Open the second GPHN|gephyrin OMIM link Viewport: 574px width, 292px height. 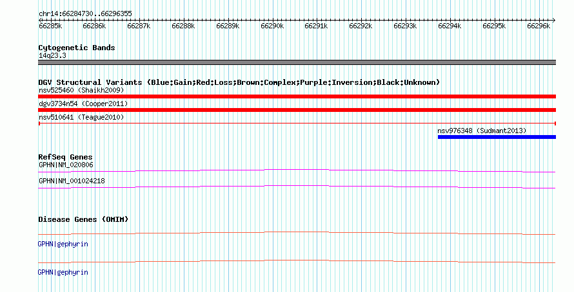pos(63,272)
